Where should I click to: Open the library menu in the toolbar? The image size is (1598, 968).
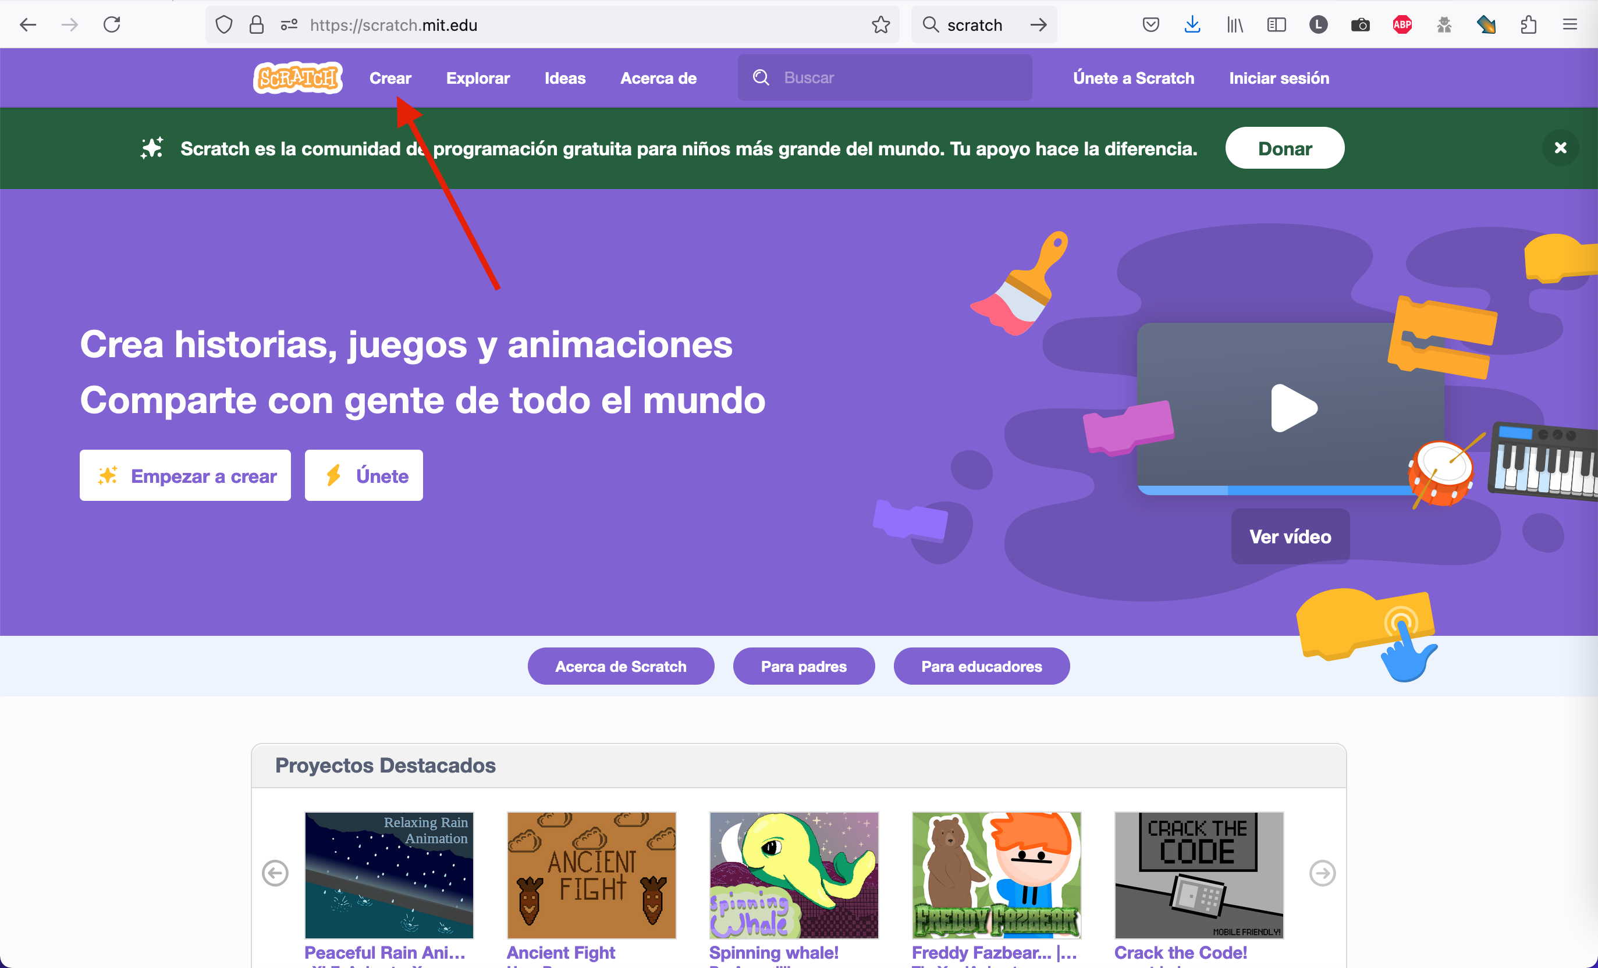pyautogui.click(x=1234, y=24)
